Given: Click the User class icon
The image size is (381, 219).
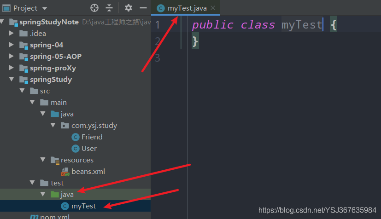Looking at the screenshot, I should [76, 149].
